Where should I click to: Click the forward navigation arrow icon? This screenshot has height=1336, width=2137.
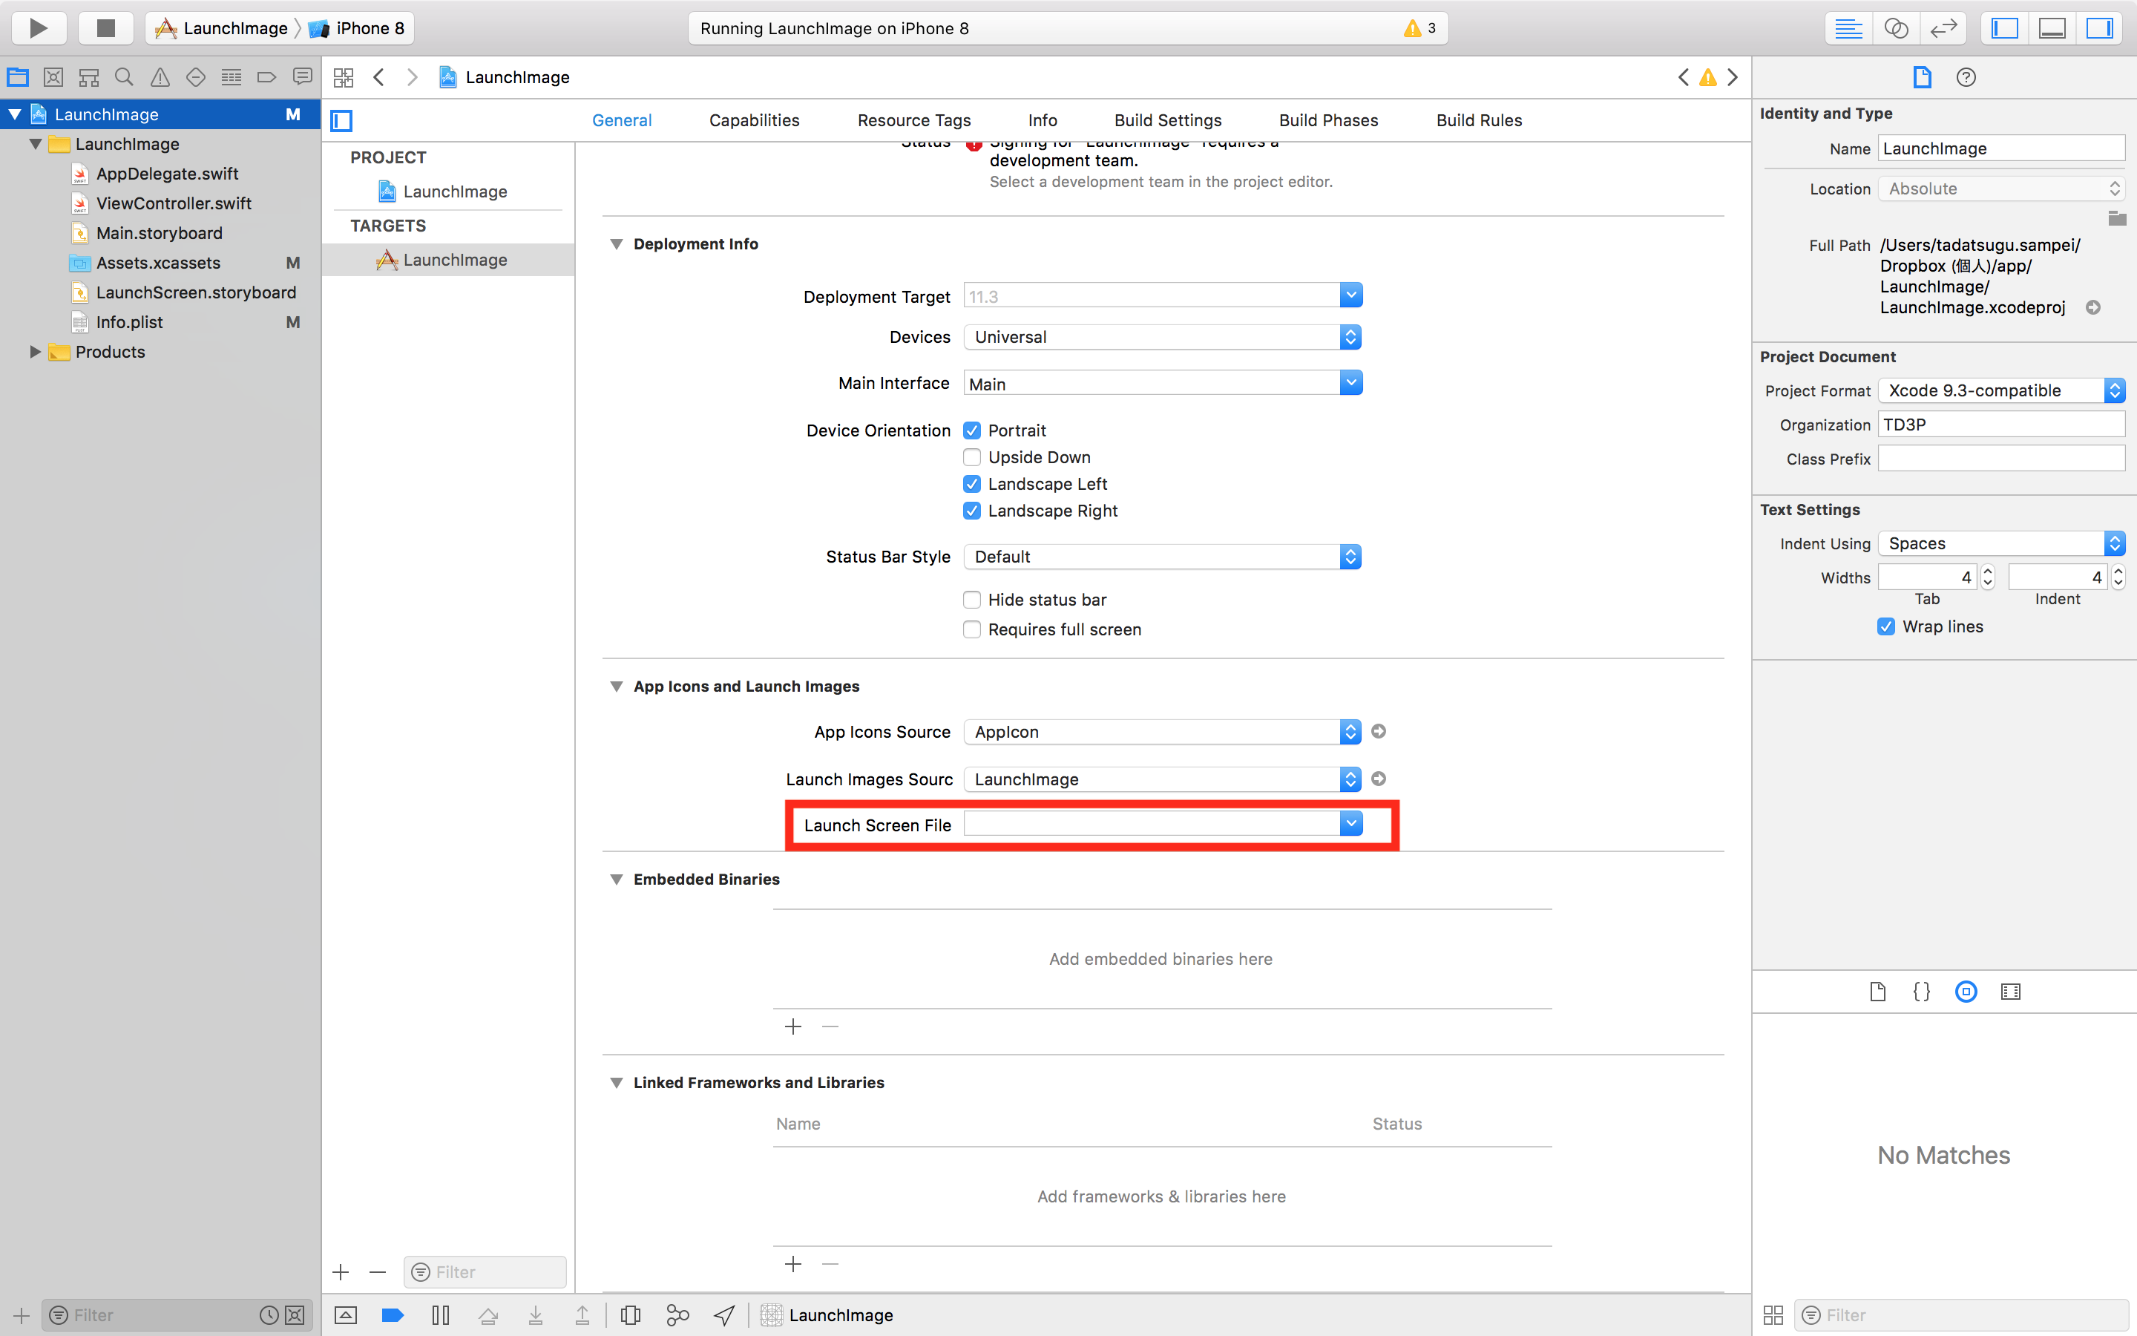(411, 79)
